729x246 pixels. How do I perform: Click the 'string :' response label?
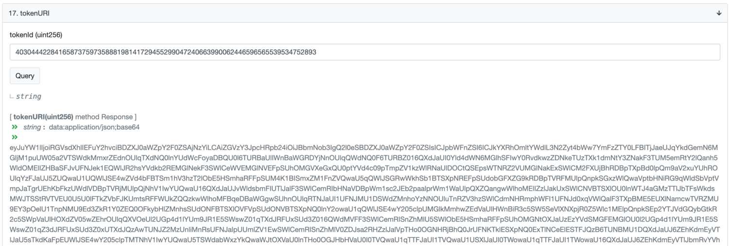pyautogui.click(x=34, y=127)
